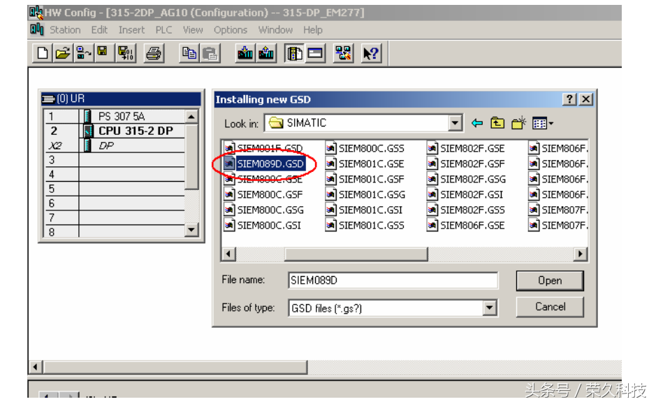This screenshot has width=656, height=404.
Task: Open the Files of type dropdown
Action: pos(490,308)
